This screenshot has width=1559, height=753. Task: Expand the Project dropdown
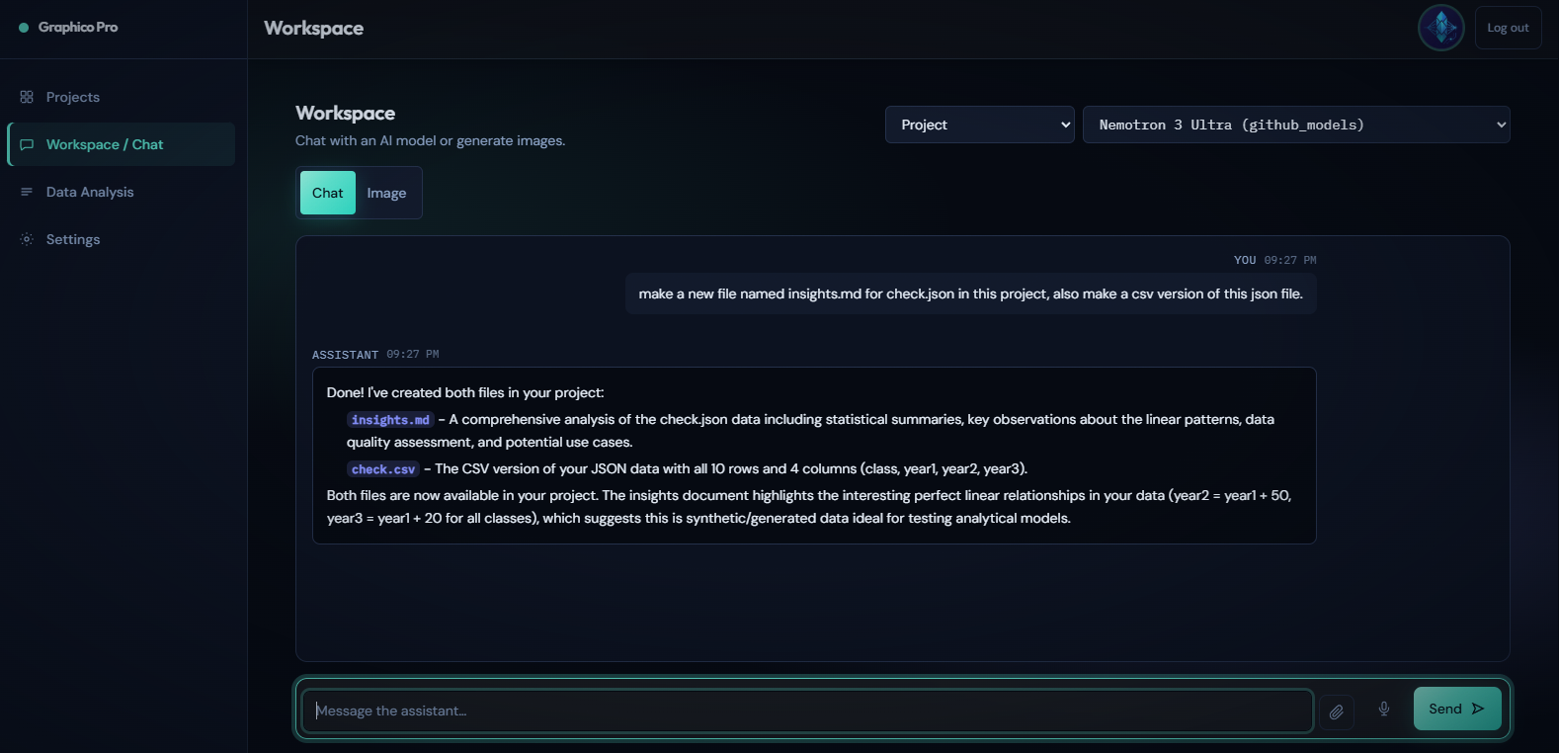click(x=980, y=125)
